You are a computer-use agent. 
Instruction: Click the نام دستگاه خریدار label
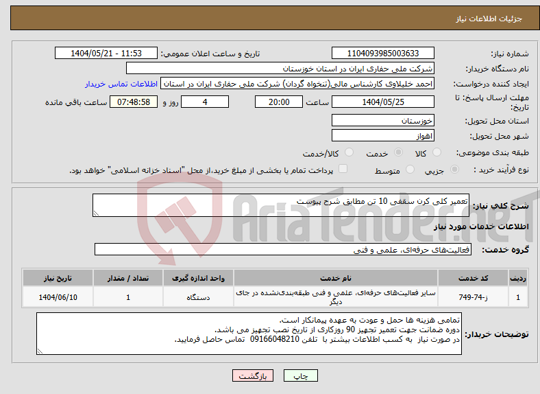[497, 69]
